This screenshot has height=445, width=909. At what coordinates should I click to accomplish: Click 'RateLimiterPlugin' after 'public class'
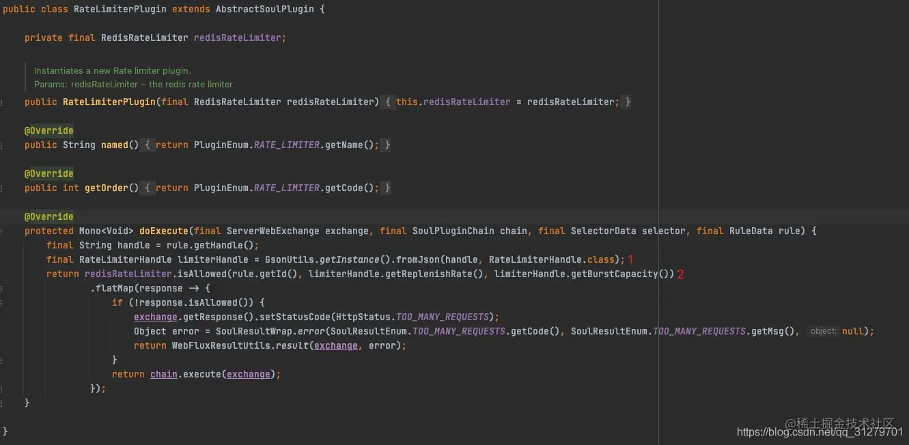pos(120,10)
